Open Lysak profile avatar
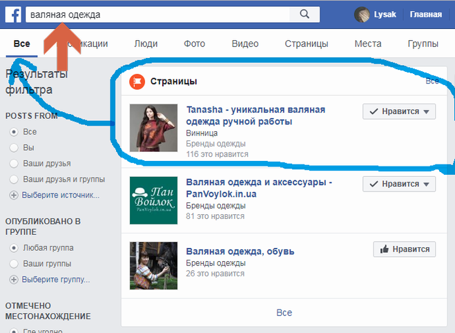Viewport: 455px width, 333px height. 362,15
